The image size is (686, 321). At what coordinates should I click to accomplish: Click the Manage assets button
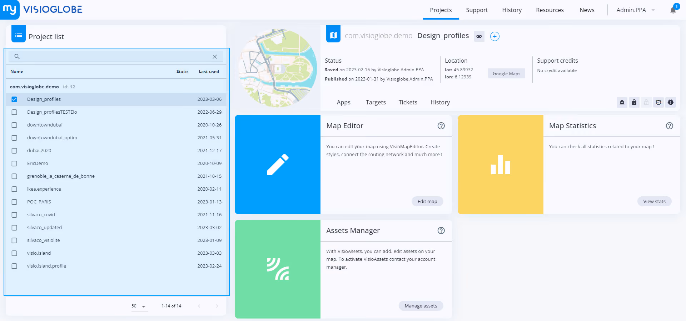pyautogui.click(x=421, y=306)
